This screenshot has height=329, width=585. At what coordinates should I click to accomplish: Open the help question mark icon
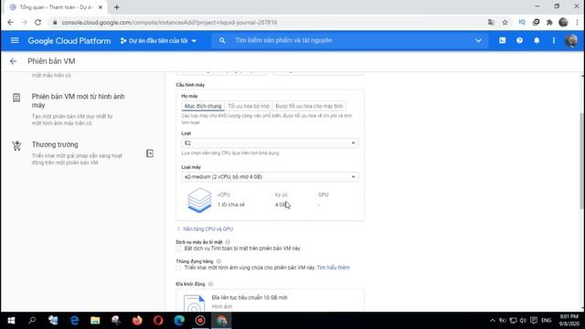[519, 40]
